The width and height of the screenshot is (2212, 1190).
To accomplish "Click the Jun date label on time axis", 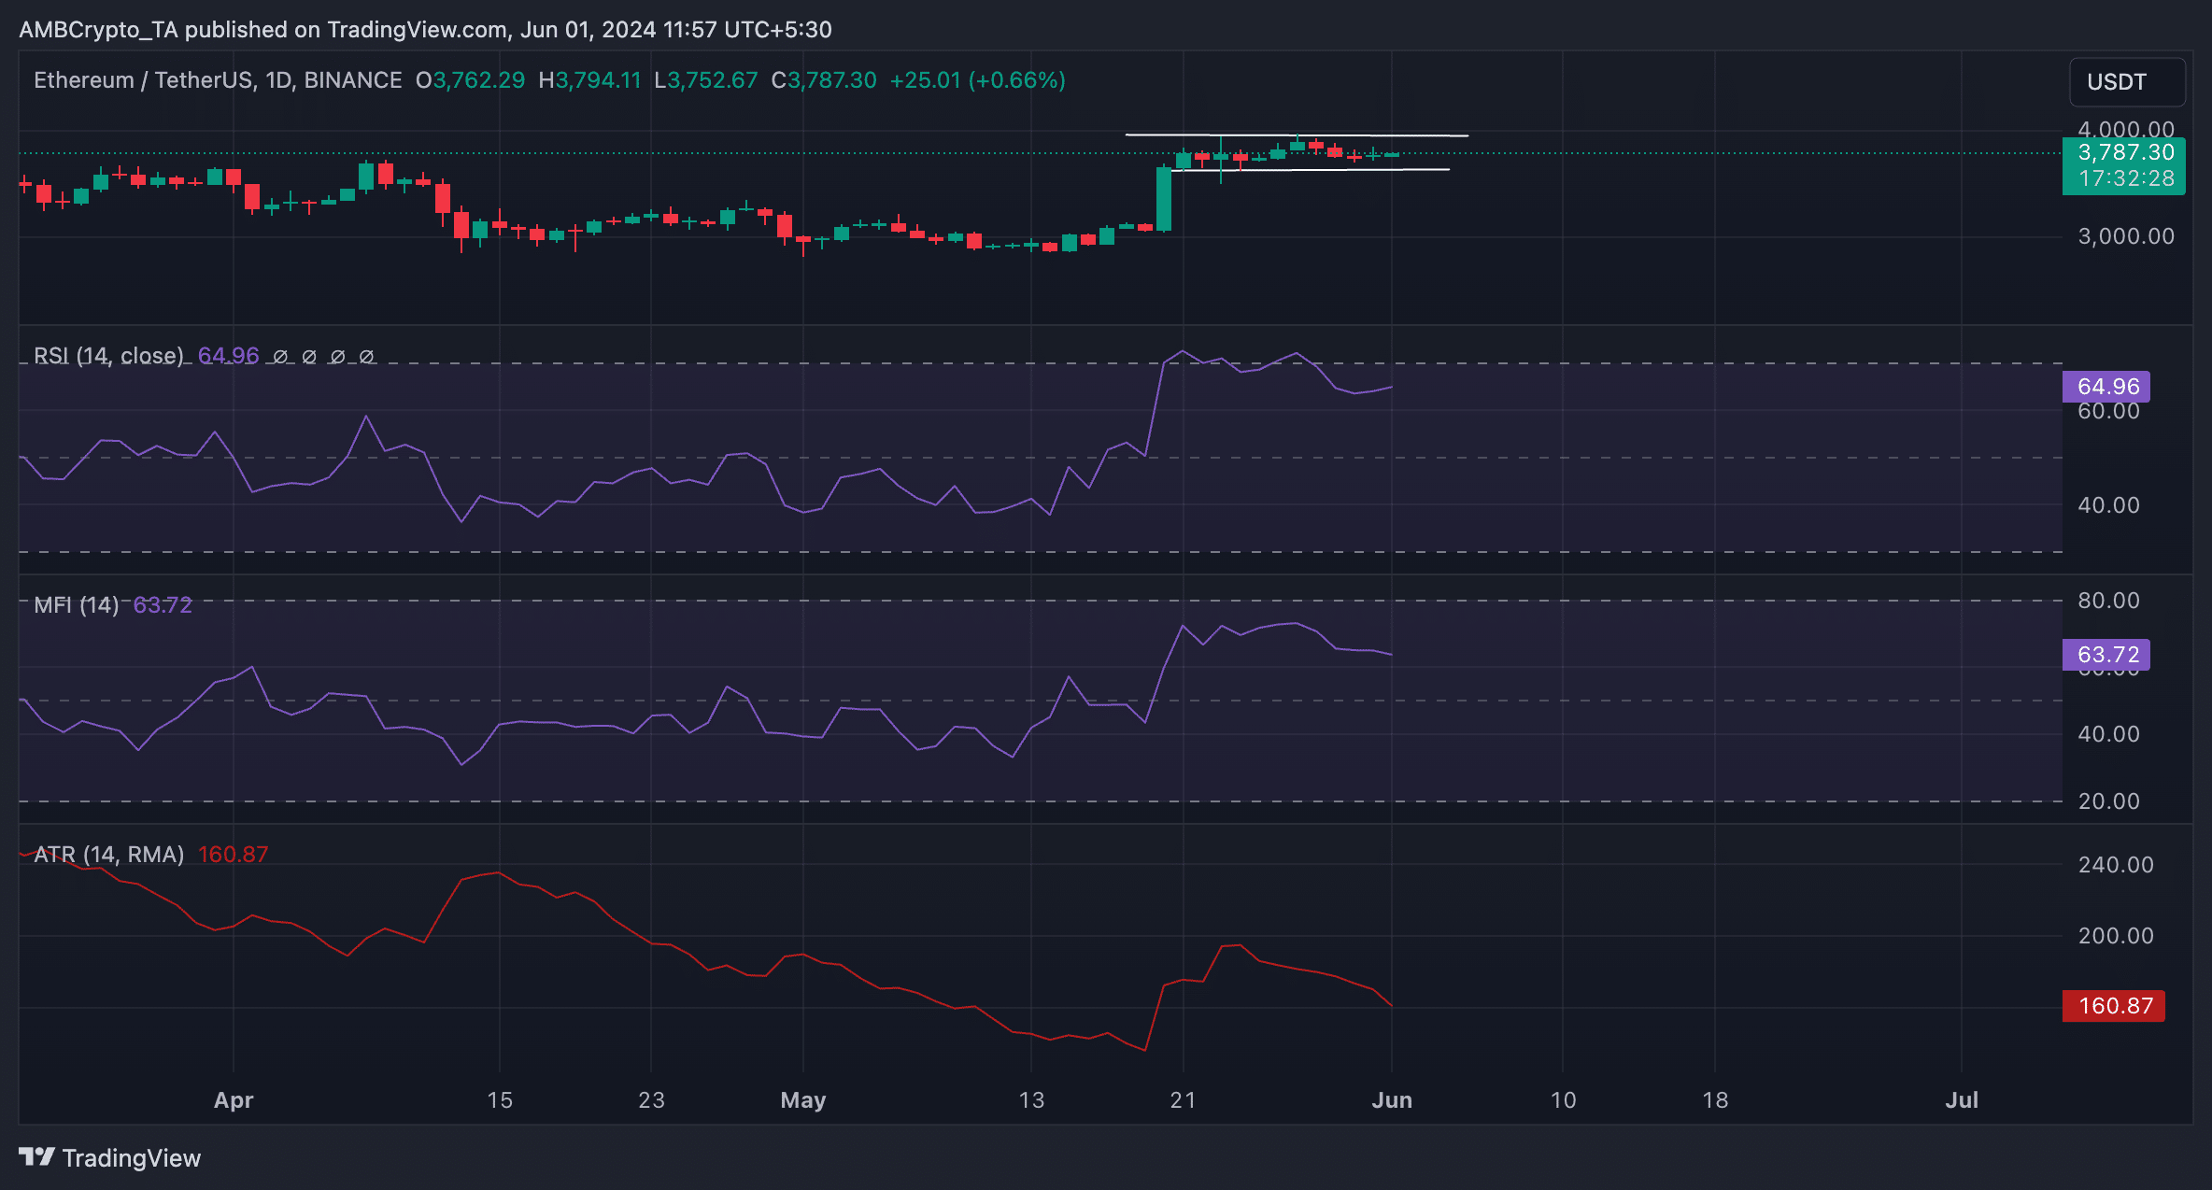I will [x=1392, y=1100].
